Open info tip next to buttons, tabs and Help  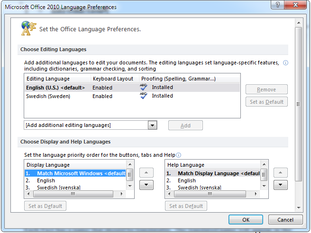(x=179, y=155)
